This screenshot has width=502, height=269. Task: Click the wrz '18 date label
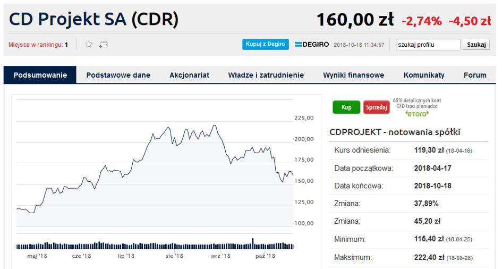click(x=220, y=256)
